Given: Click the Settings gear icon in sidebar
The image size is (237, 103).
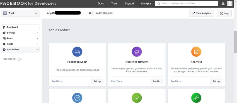Looking at the screenshot, I should pos(4,33).
